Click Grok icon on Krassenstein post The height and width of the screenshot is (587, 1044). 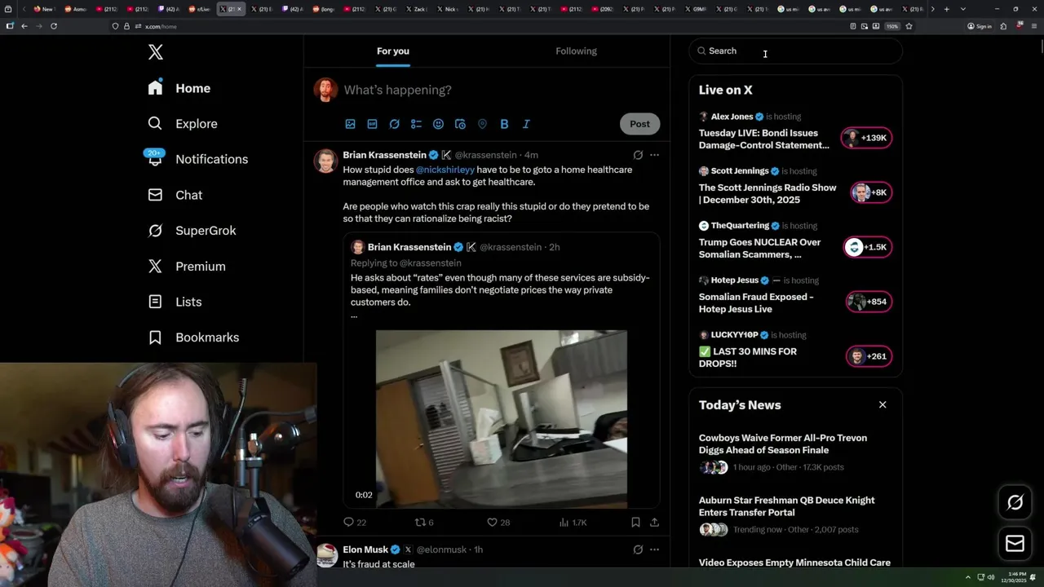coord(638,155)
